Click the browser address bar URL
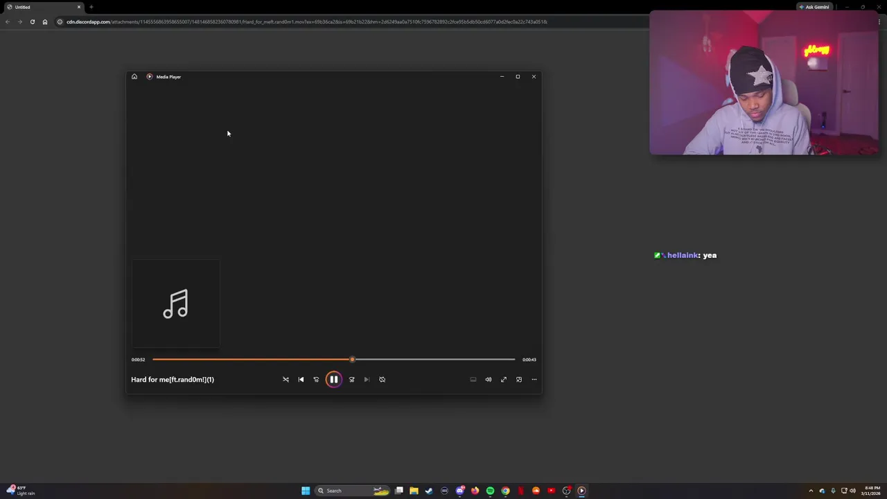This screenshot has width=887, height=499. click(307, 21)
